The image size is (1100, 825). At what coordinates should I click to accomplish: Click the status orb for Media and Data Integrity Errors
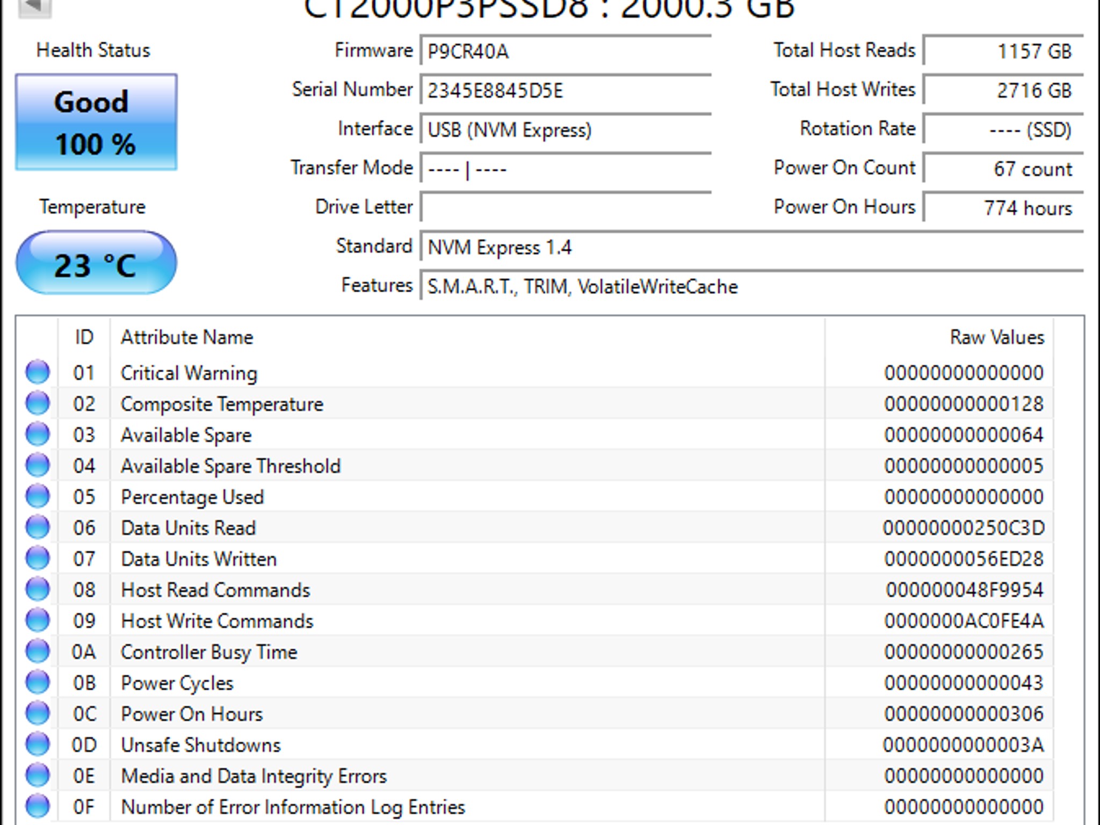click(x=38, y=775)
